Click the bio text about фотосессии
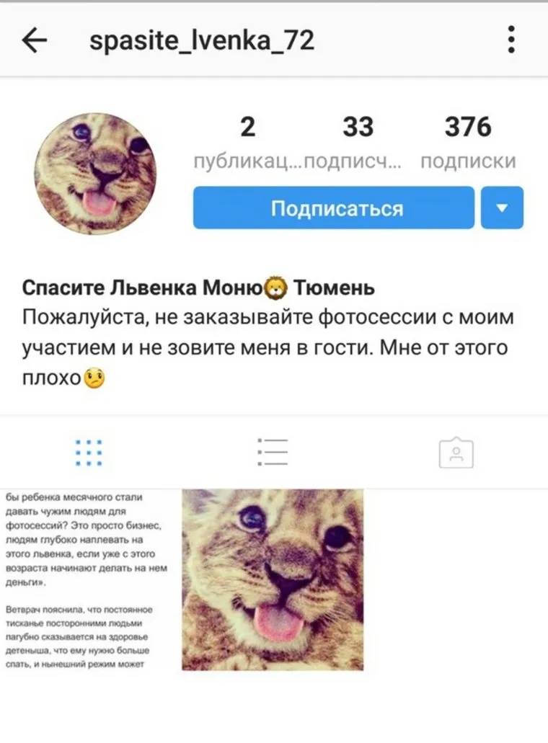This screenshot has width=548, height=743. click(x=268, y=347)
